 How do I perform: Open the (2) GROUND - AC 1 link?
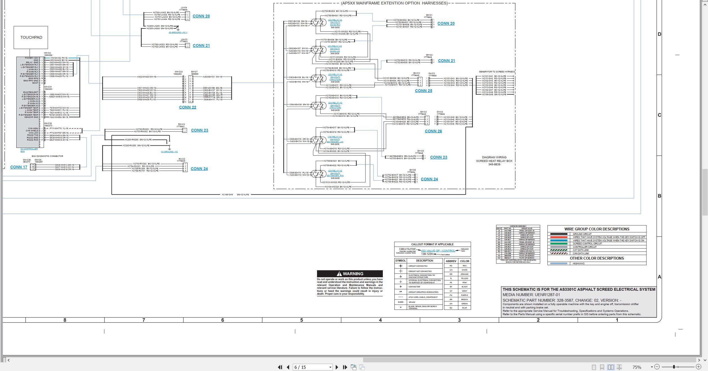178,33
